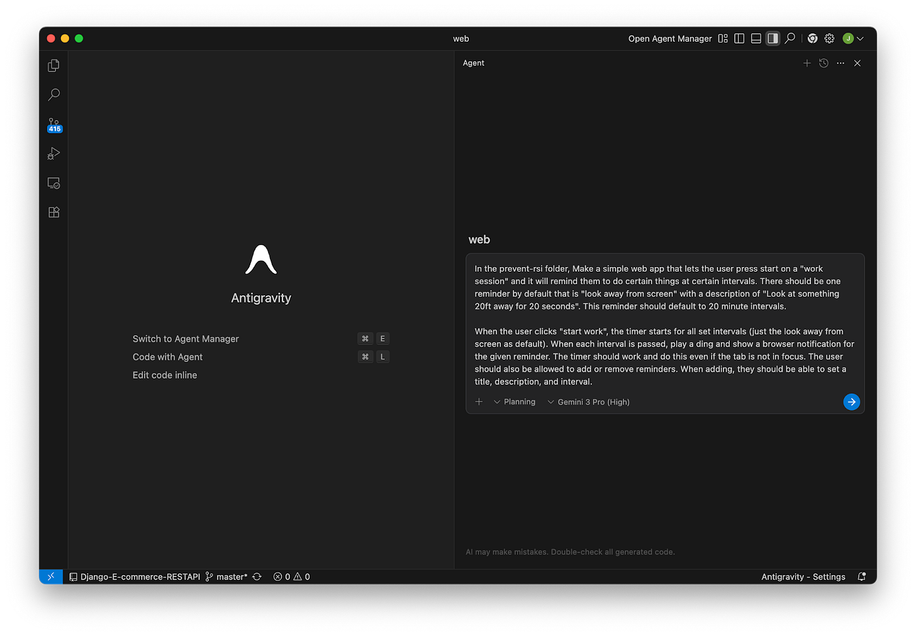Click the remote window status bar icon
The image size is (916, 636).
click(x=51, y=576)
